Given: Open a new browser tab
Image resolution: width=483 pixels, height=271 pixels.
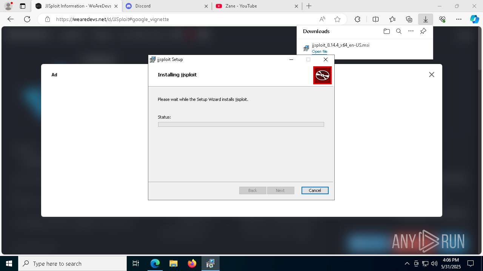Looking at the screenshot, I should pos(309,6).
